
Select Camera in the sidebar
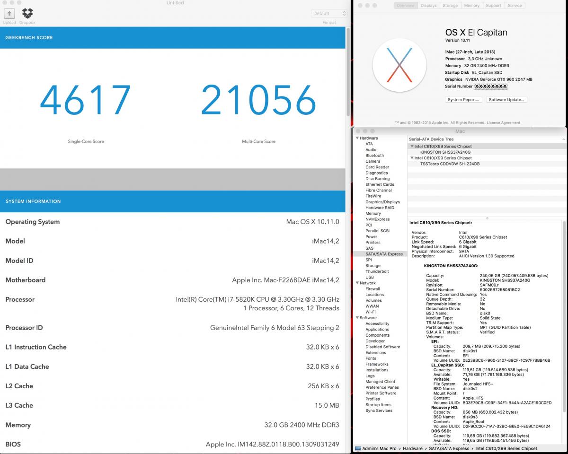pyautogui.click(x=373, y=161)
